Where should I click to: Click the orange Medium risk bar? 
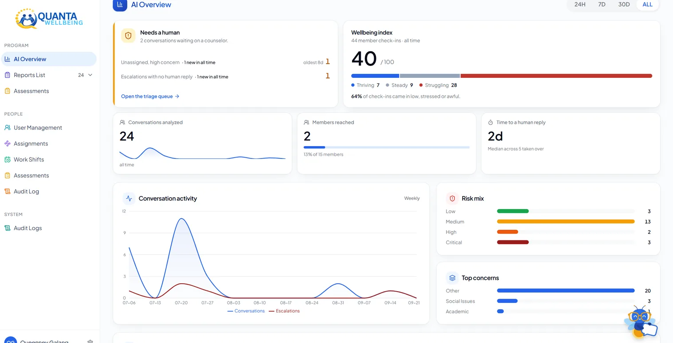[x=566, y=222]
